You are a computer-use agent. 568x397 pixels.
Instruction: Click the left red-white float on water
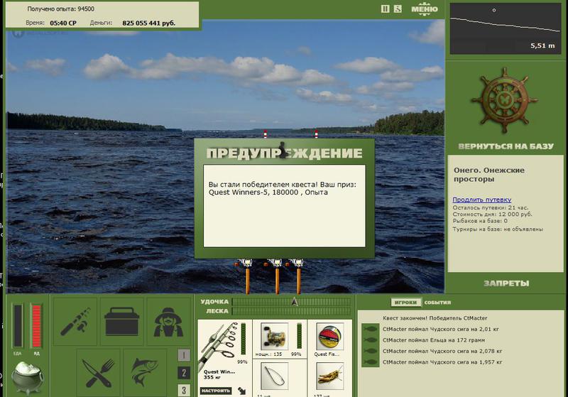[265, 134]
